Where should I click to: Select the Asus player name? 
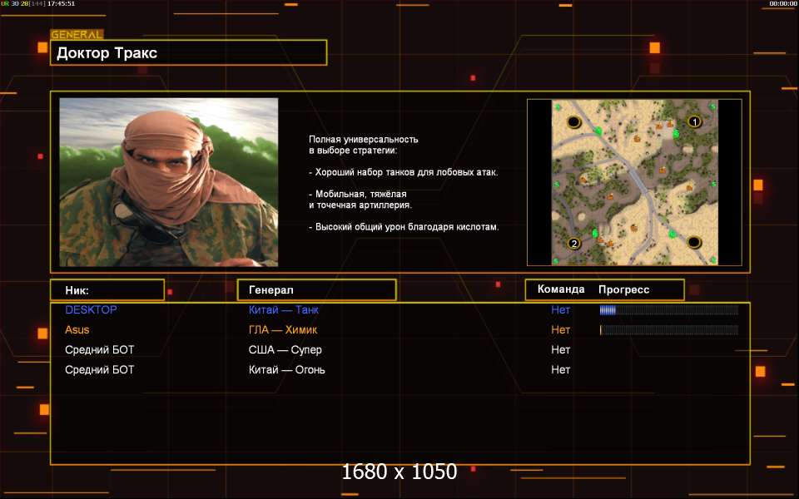click(77, 329)
